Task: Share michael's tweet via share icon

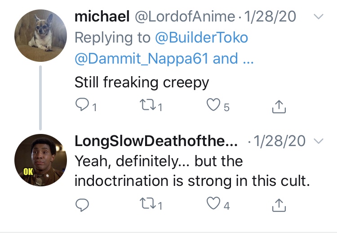Action: click(x=279, y=107)
